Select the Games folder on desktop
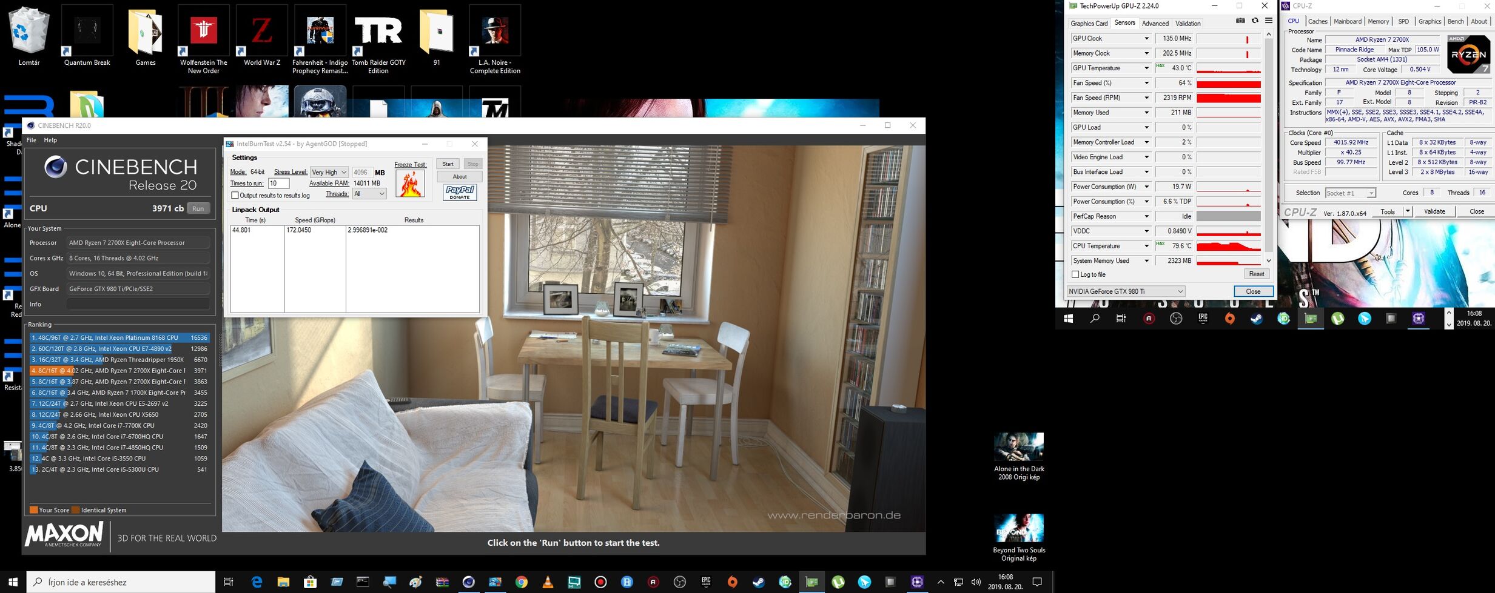This screenshot has width=1495, height=593. (x=146, y=36)
